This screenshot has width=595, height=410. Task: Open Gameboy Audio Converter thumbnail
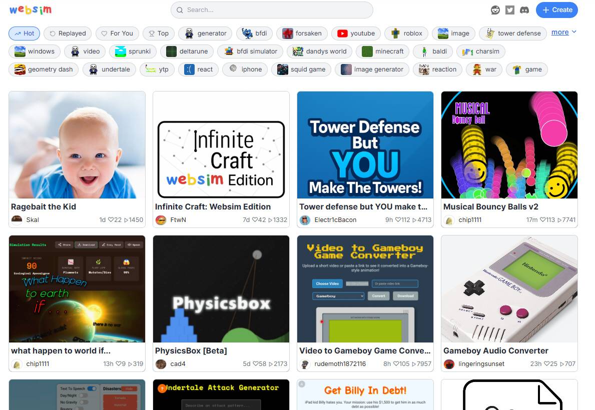pos(509,289)
